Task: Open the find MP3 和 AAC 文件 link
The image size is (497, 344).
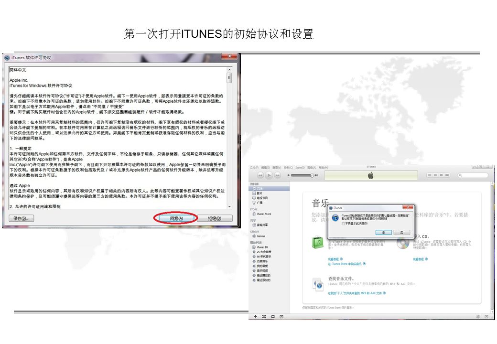Action: [357, 293]
